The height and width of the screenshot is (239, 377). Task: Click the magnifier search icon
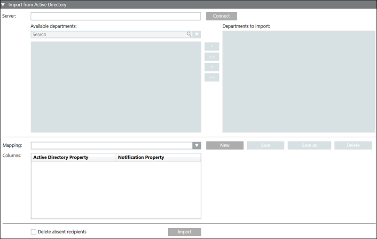(x=189, y=34)
